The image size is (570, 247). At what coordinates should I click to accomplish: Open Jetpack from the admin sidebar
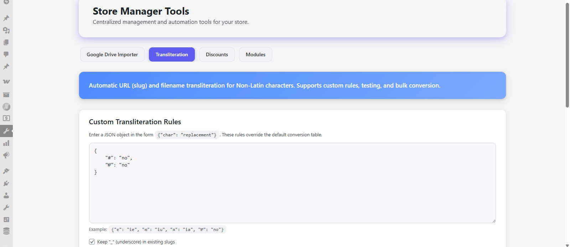click(6, 2)
